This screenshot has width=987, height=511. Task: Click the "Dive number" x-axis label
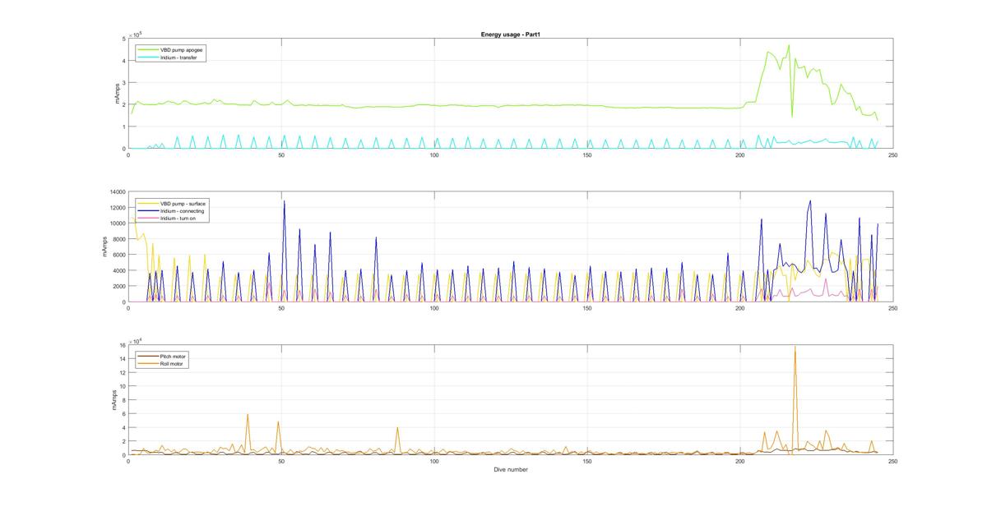tap(511, 470)
